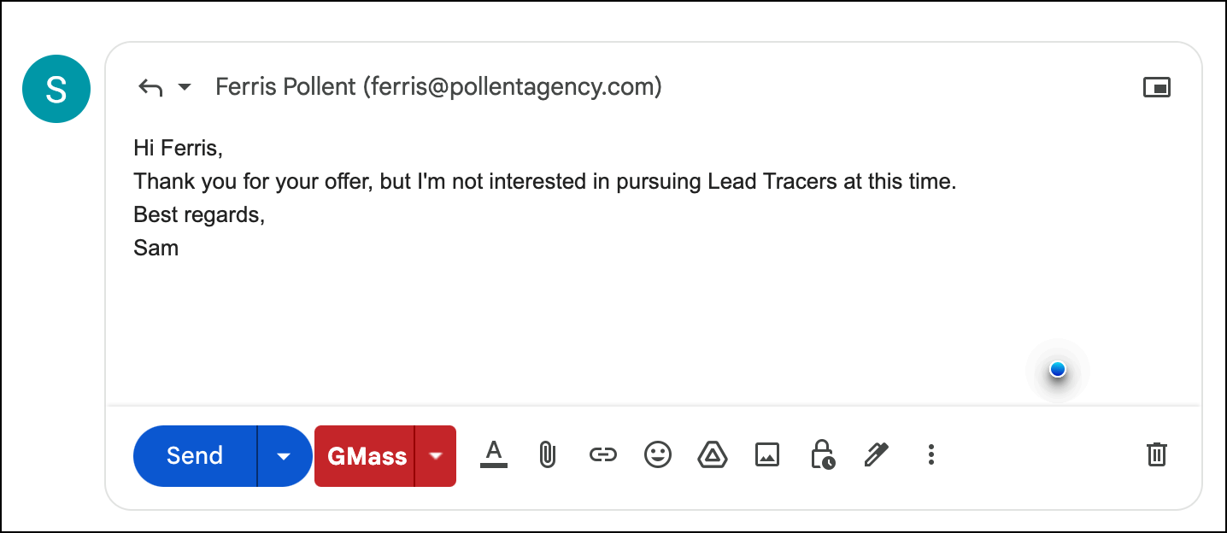Open formatting options with the underlined A
The width and height of the screenshot is (1227, 533).
pos(494,454)
